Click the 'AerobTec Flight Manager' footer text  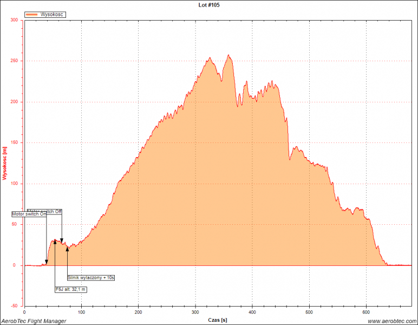point(34,321)
